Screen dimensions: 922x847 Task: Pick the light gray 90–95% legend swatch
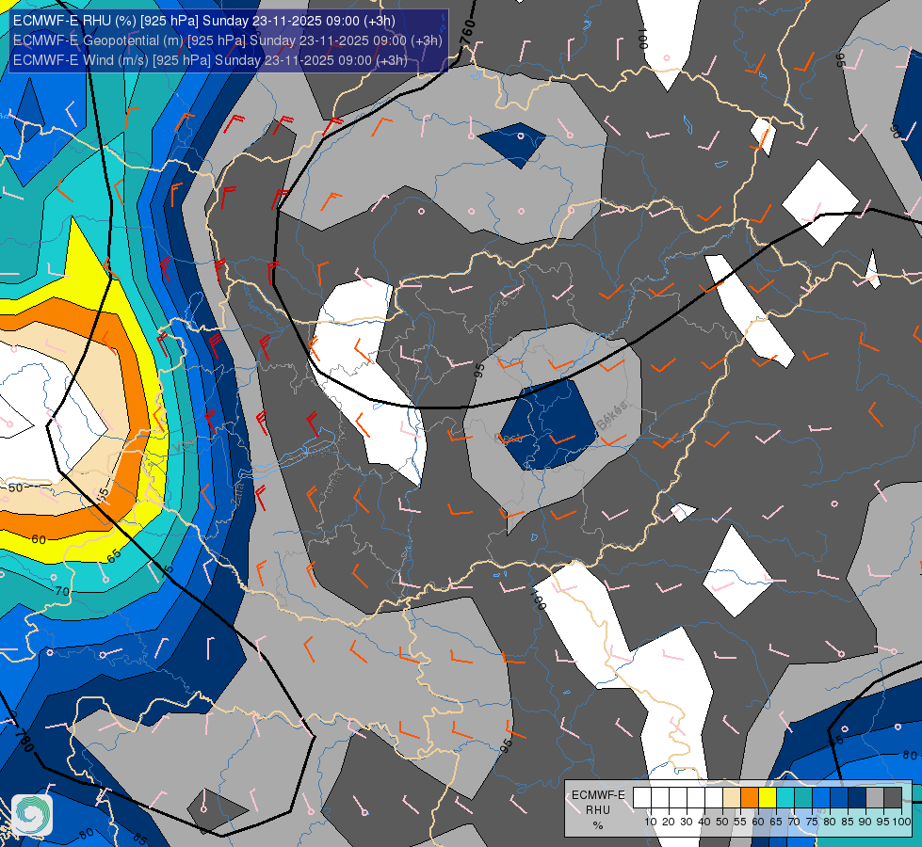[875, 798]
